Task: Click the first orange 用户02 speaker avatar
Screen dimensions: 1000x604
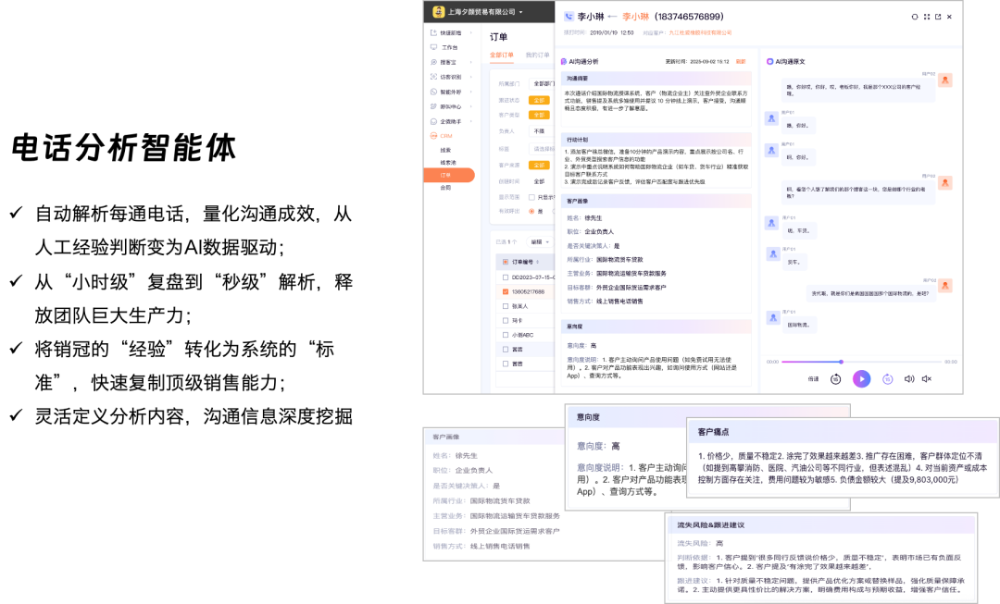Action: pos(945,80)
